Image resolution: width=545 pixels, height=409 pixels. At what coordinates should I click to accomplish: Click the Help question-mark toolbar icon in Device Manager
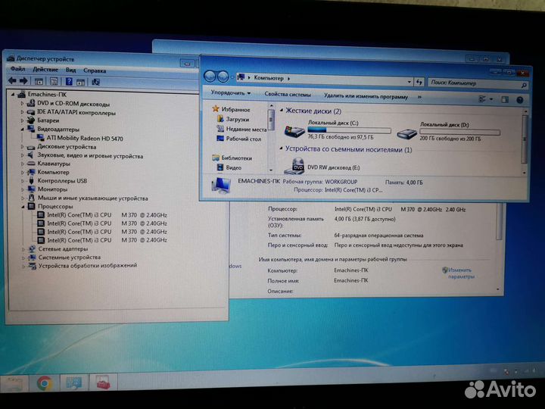pyautogui.click(x=69, y=82)
